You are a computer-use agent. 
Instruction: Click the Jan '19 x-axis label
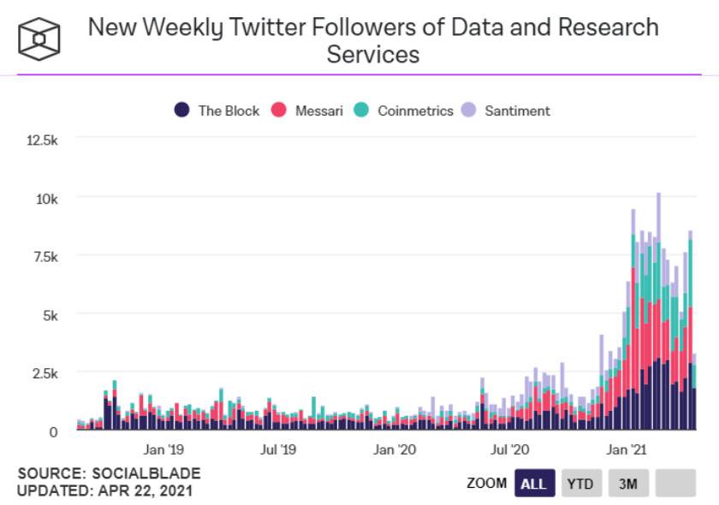(x=164, y=449)
